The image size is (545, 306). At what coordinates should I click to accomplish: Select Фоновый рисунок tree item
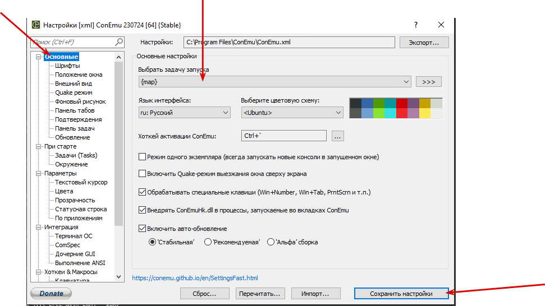coord(80,101)
